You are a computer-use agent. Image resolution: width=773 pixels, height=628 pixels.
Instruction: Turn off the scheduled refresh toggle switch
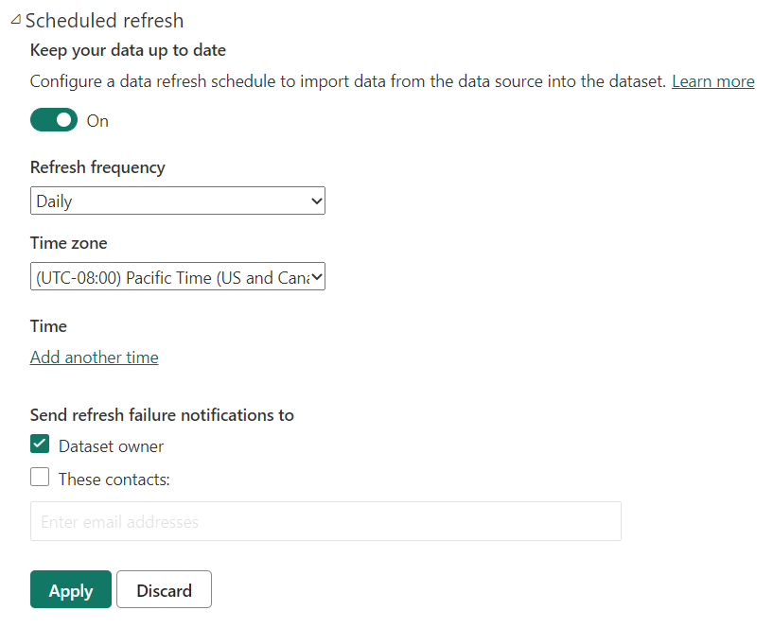click(54, 120)
